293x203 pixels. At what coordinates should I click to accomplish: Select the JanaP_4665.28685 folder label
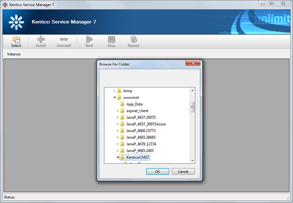141,137
